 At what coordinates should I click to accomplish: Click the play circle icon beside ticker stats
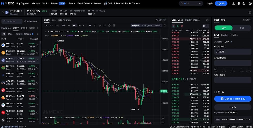point(250,12)
